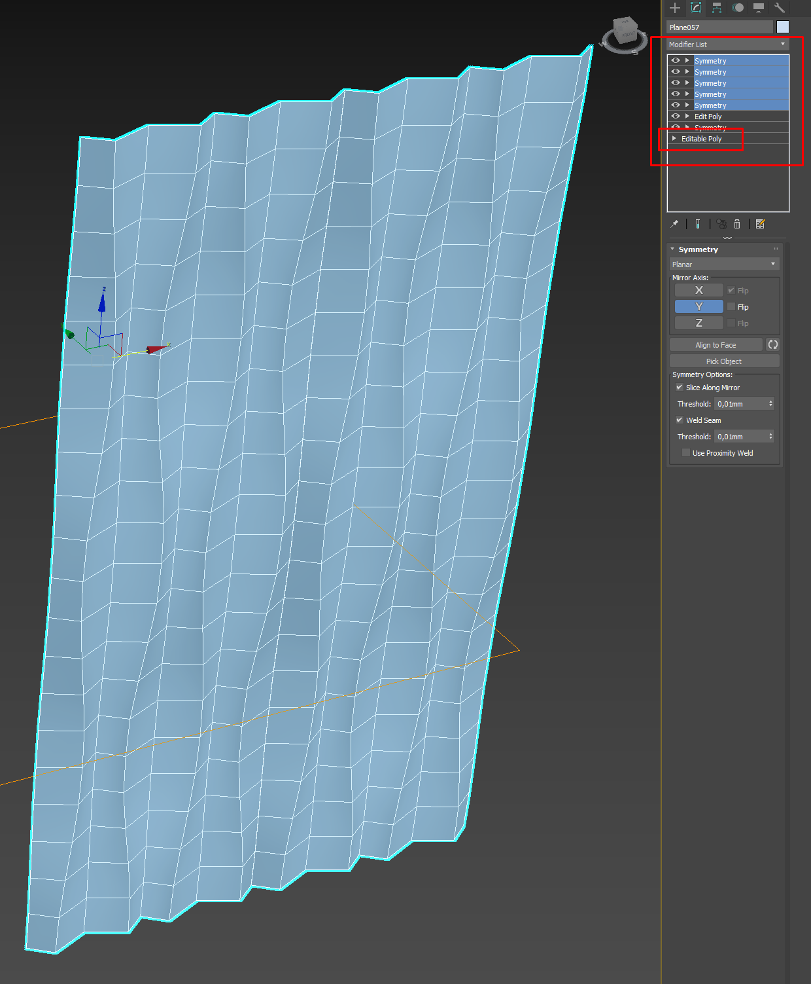811x984 pixels.
Task: Toggle the Weld Seam checkbox
Action: tap(680, 420)
